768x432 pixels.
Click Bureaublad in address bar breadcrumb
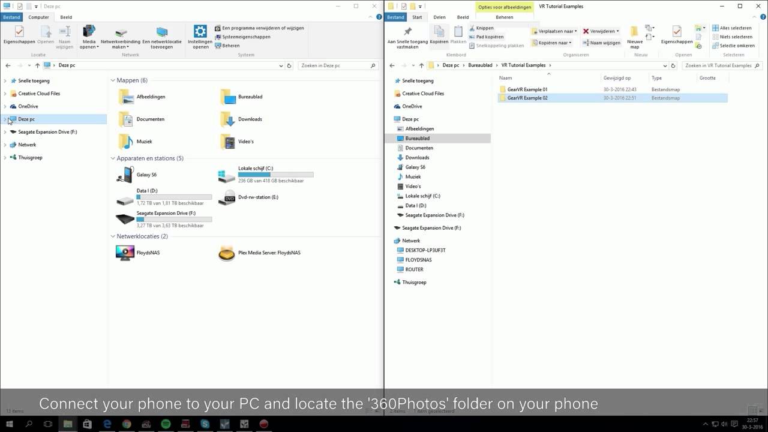pyautogui.click(x=480, y=65)
